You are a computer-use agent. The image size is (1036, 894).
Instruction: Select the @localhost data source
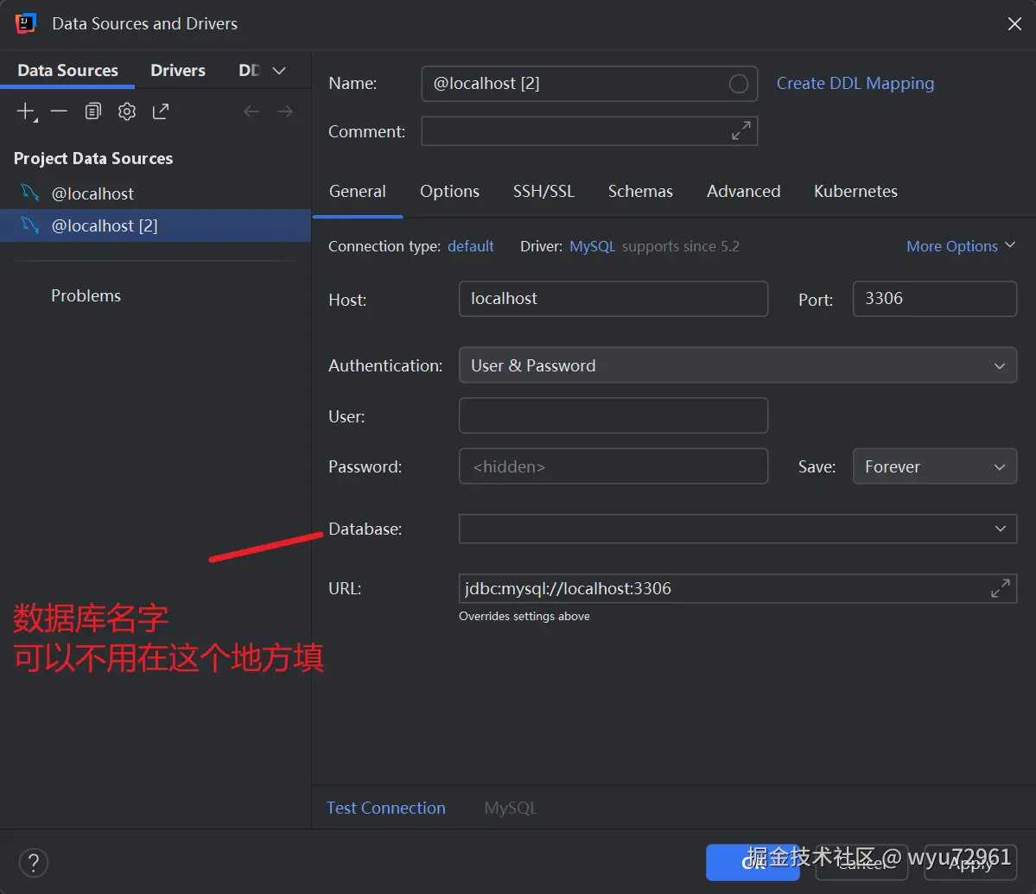pos(156,193)
